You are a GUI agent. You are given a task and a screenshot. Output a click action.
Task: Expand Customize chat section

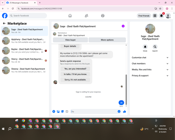tap(150, 57)
